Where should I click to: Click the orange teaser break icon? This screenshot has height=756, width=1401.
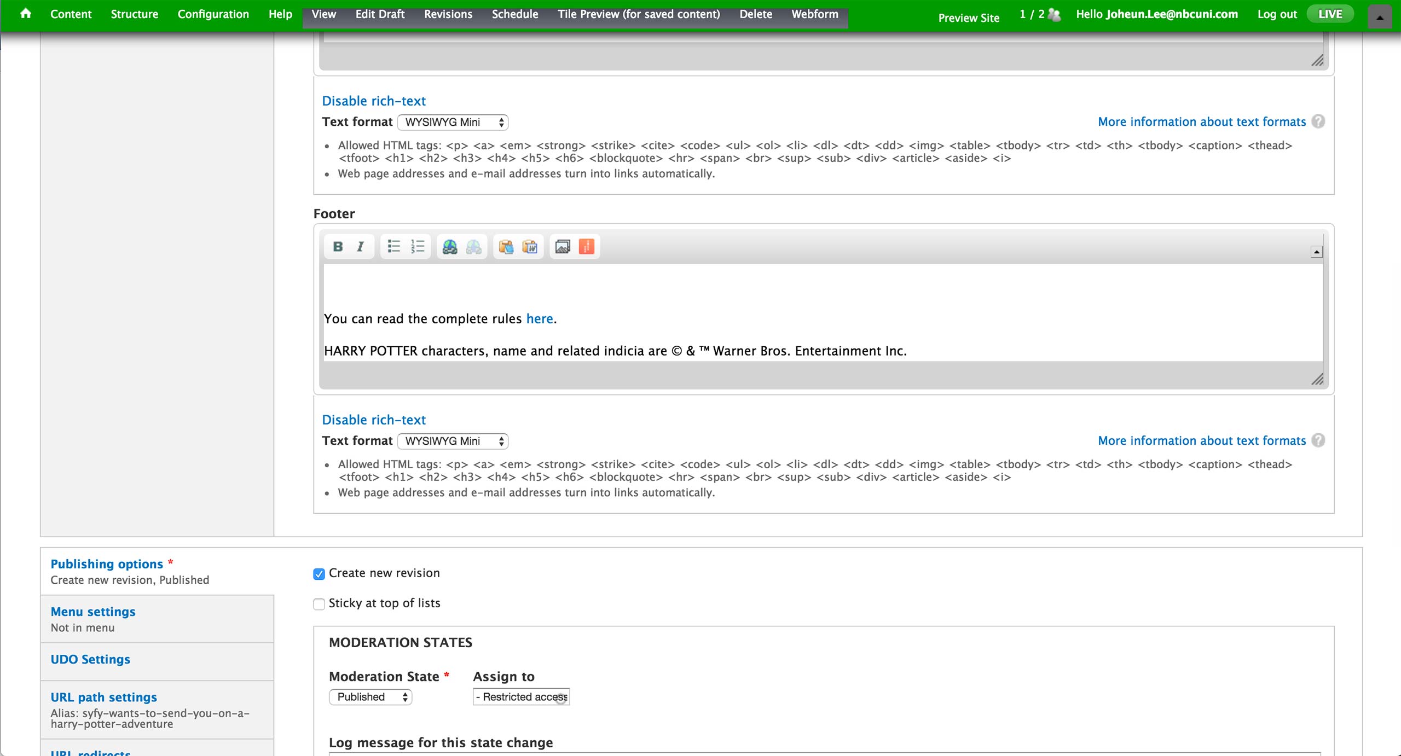586,247
